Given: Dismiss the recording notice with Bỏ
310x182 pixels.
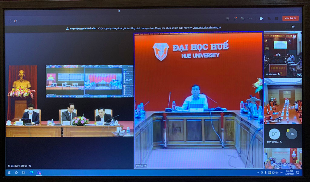Looking at the screenshot, I should coord(293,27).
